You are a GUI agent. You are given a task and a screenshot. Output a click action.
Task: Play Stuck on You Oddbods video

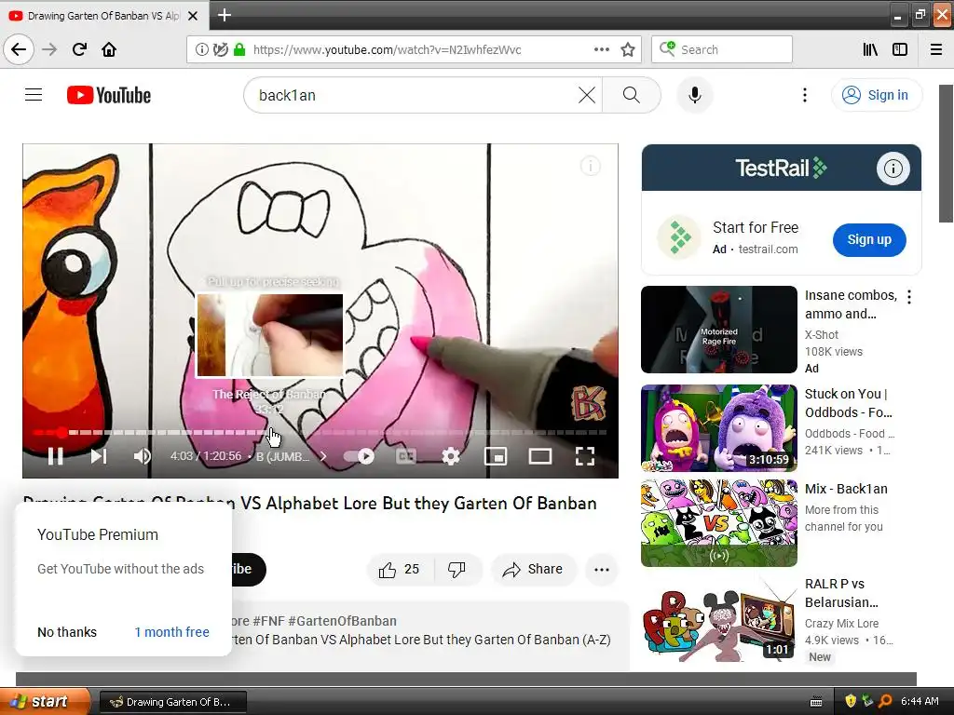pyautogui.click(x=718, y=427)
